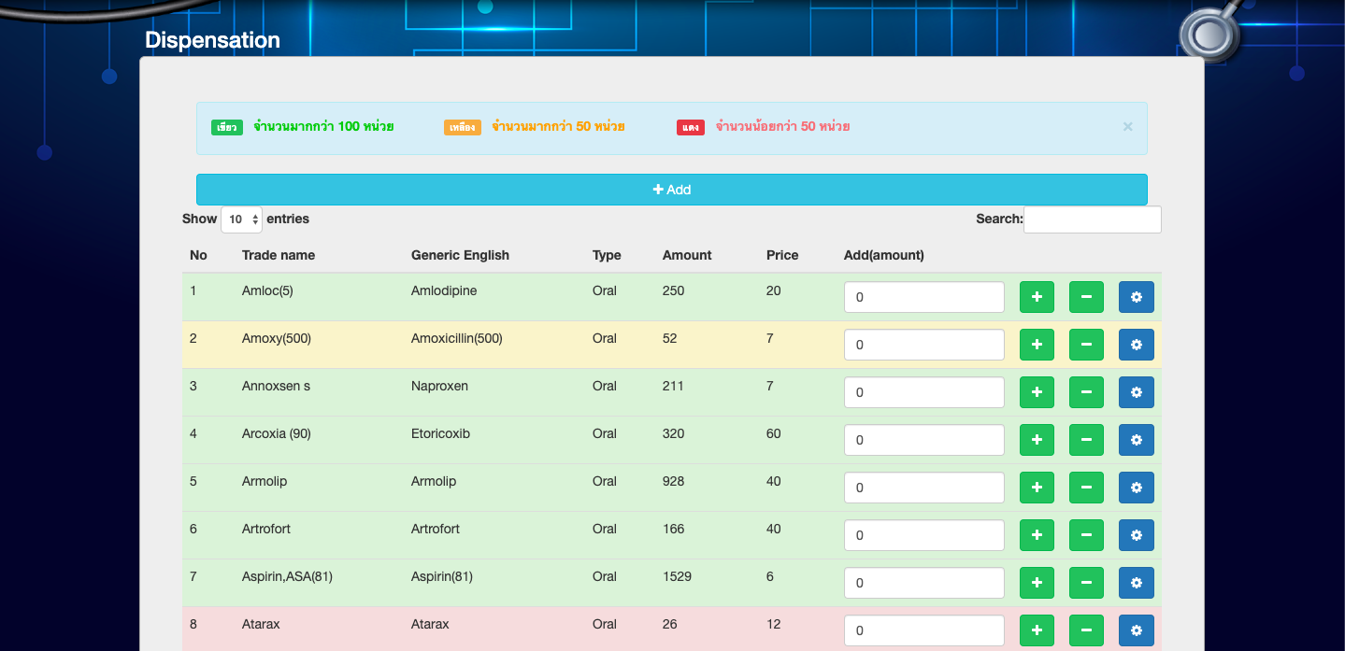1345x651 pixels.
Task: Open gear settings for Atarax row
Action: tap(1136, 630)
